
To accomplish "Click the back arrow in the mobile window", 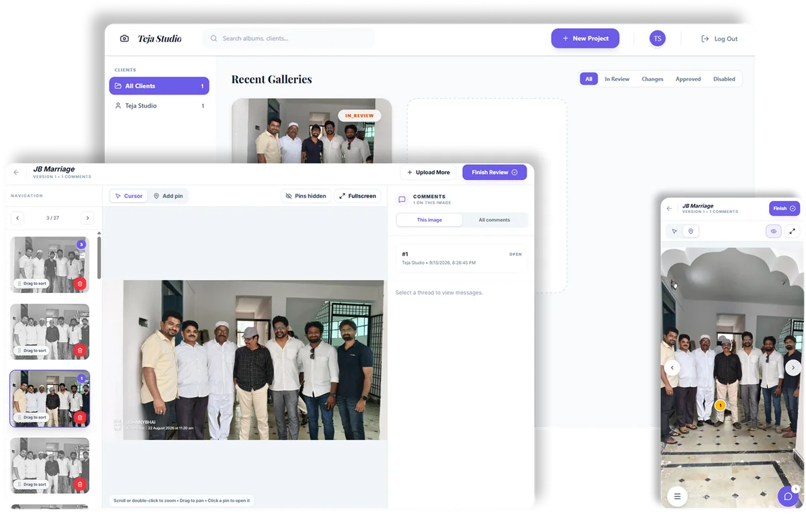I will point(669,209).
